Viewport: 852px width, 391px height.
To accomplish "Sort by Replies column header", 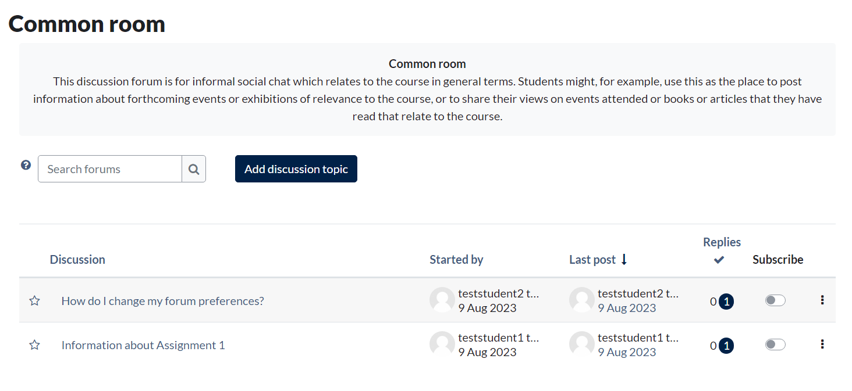I will [x=722, y=242].
